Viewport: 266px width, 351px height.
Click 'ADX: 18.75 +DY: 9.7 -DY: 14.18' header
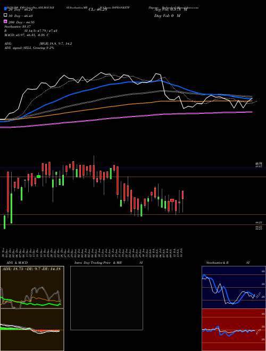pyautogui.click(x=31, y=269)
